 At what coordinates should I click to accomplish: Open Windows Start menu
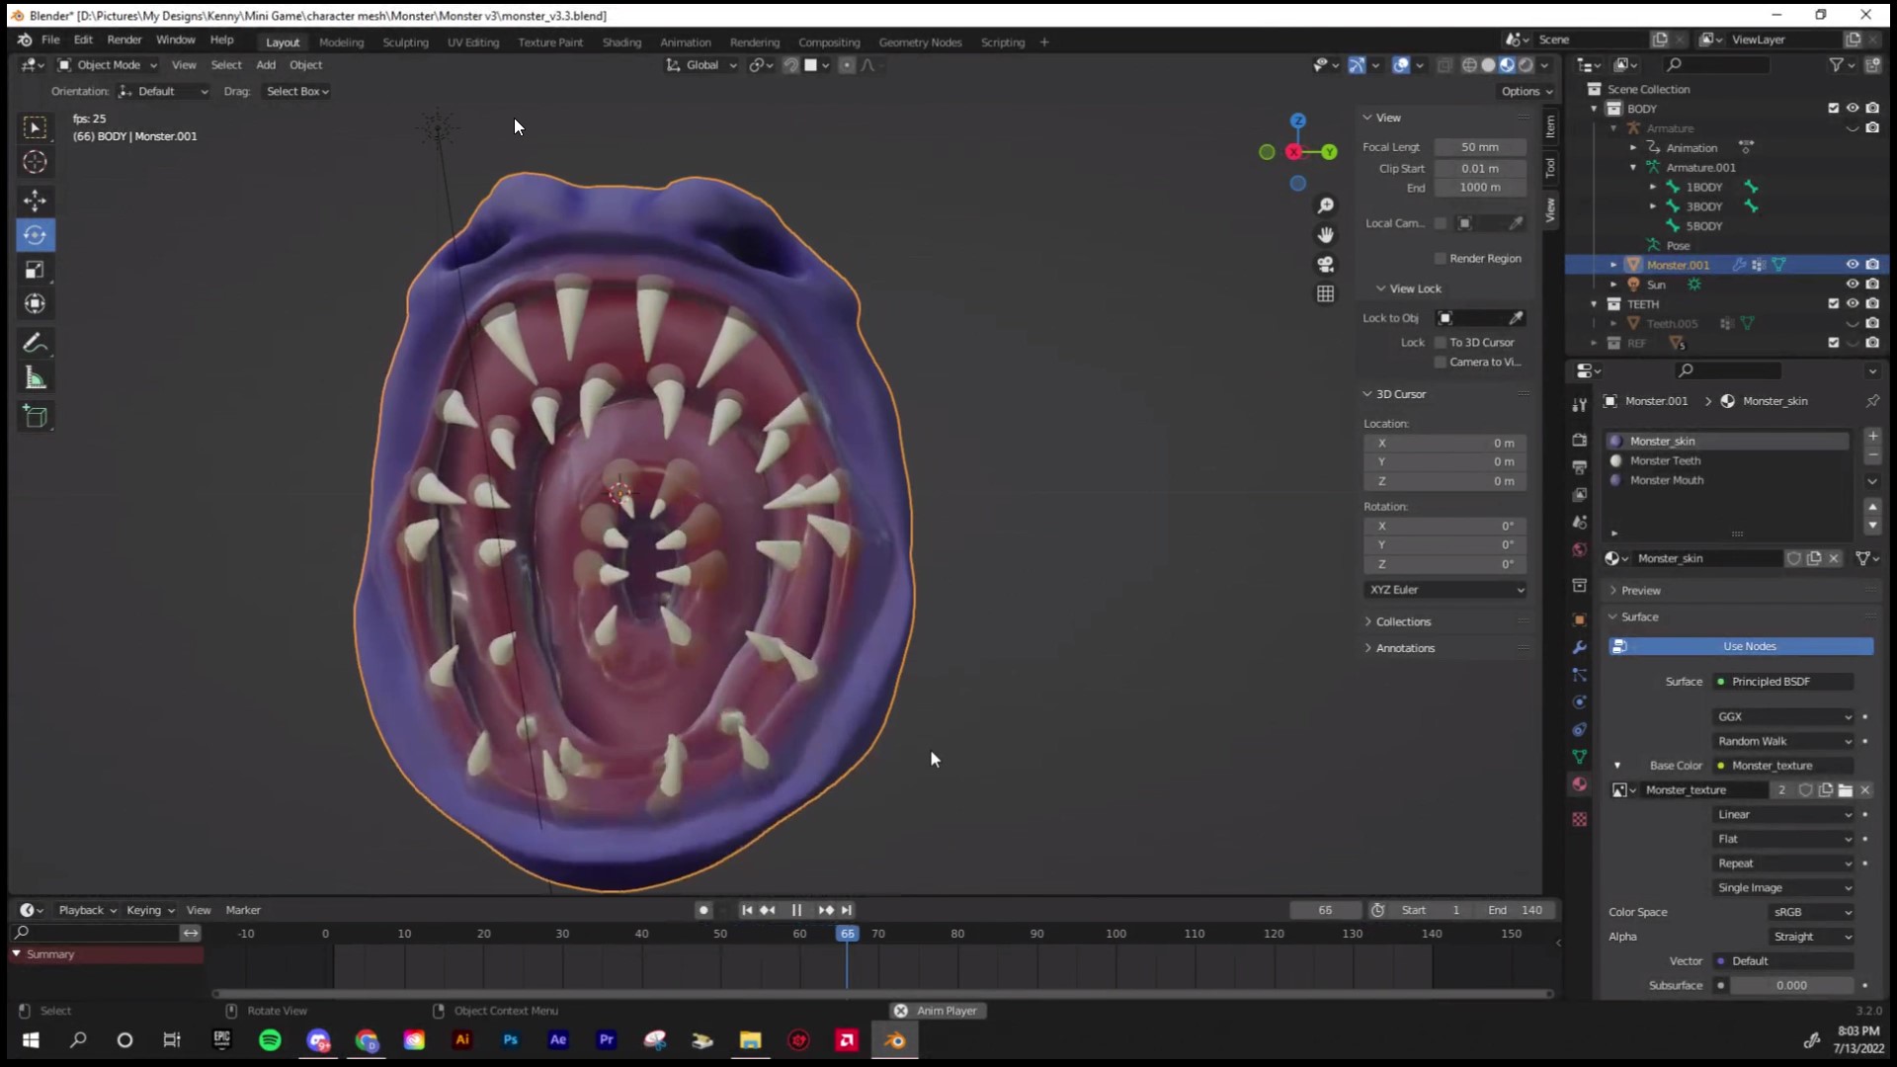coord(31,1040)
